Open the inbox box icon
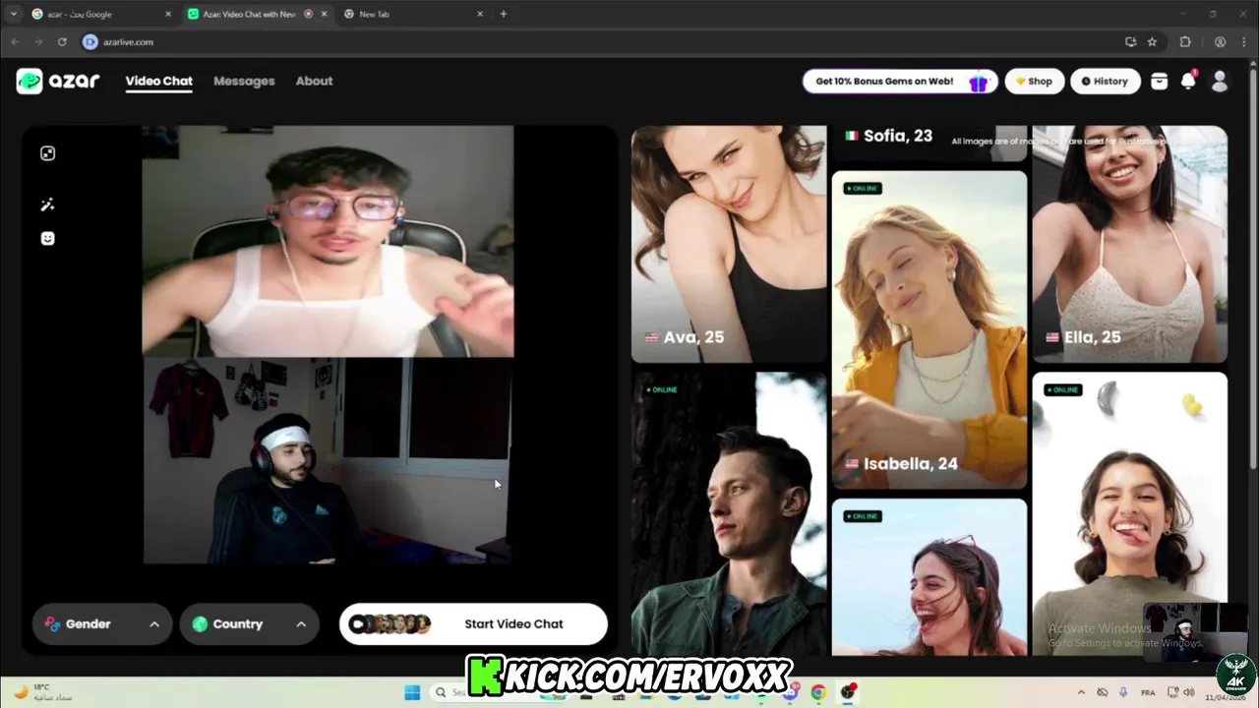 coord(1159,82)
